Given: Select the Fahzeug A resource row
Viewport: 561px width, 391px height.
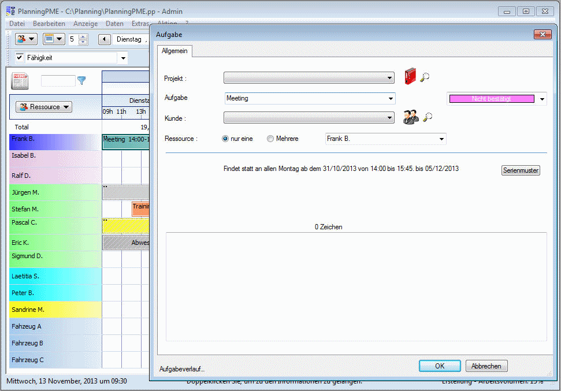Looking at the screenshot, I should (x=55, y=326).
